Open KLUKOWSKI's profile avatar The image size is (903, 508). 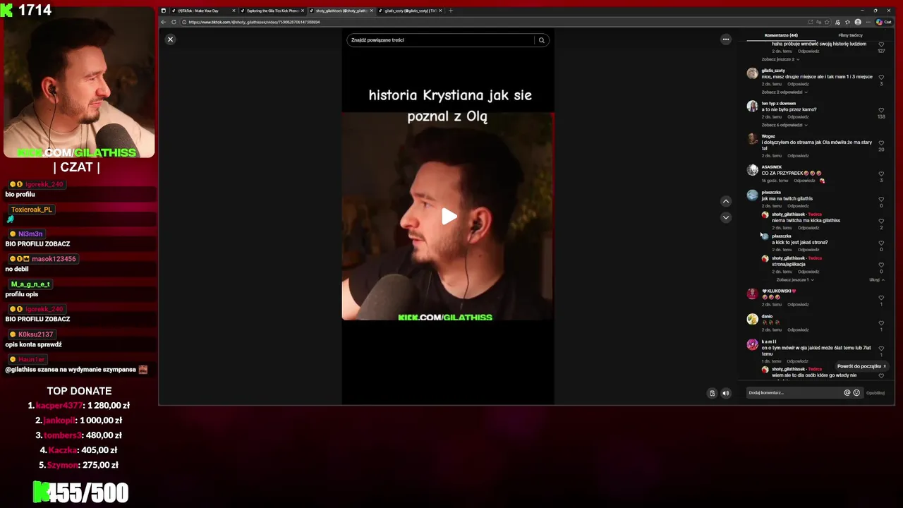tap(752, 294)
